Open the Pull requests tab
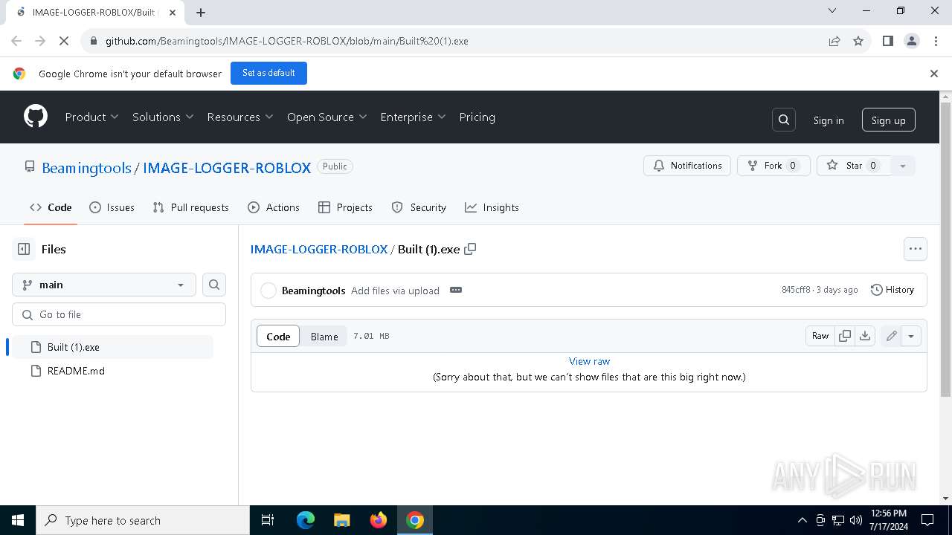The width and height of the screenshot is (952, 535). click(x=190, y=207)
